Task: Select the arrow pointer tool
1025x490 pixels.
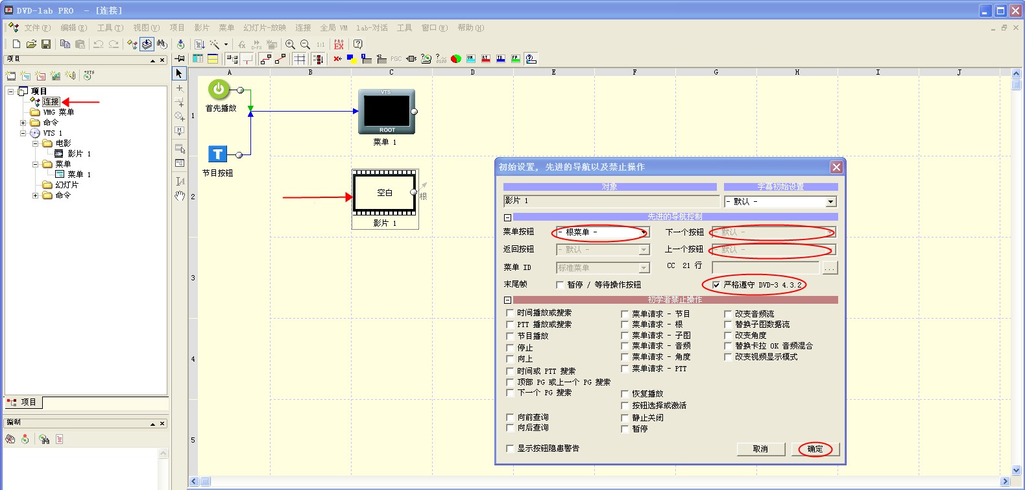Action: (x=180, y=73)
